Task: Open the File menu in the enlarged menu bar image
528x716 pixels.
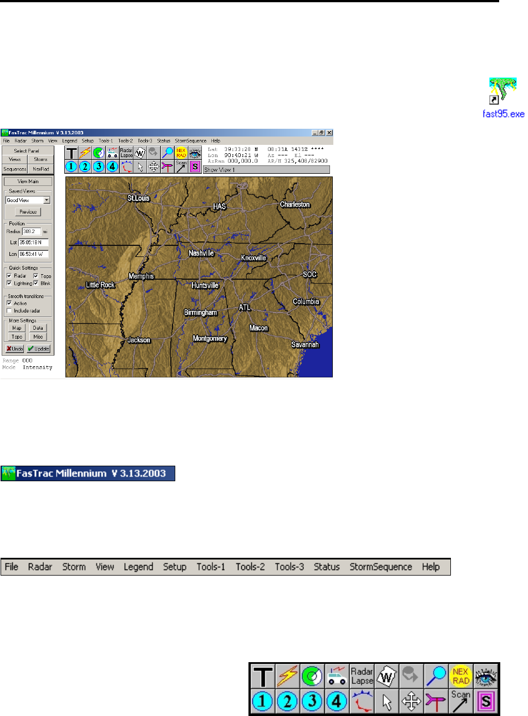Action: pyautogui.click(x=12, y=567)
